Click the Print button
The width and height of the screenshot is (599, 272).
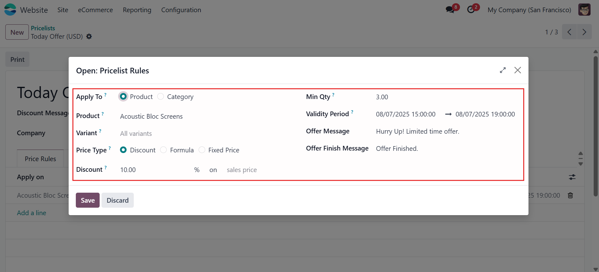(x=17, y=59)
